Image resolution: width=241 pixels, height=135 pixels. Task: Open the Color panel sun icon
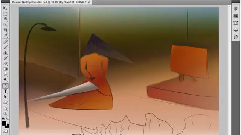coord(236,9)
